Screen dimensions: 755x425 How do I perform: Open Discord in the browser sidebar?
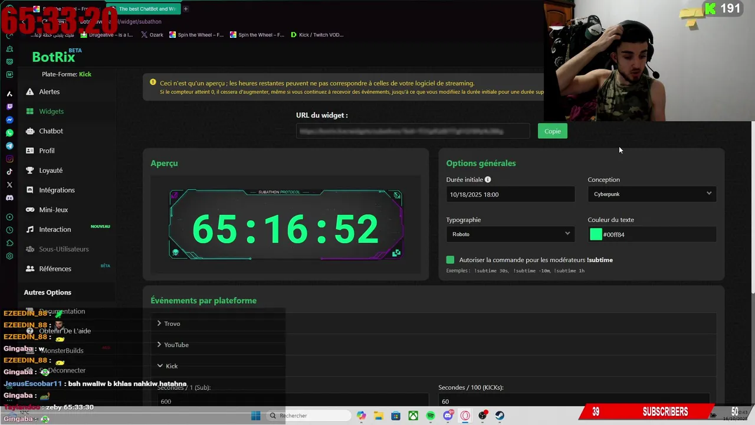pyautogui.click(x=9, y=198)
